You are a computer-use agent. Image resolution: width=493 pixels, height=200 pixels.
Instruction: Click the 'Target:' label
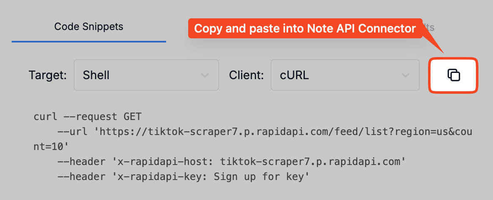pyautogui.click(x=48, y=75)
